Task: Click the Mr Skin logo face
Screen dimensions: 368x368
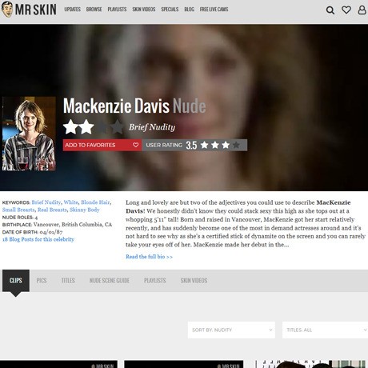Action: coord(7,10)
